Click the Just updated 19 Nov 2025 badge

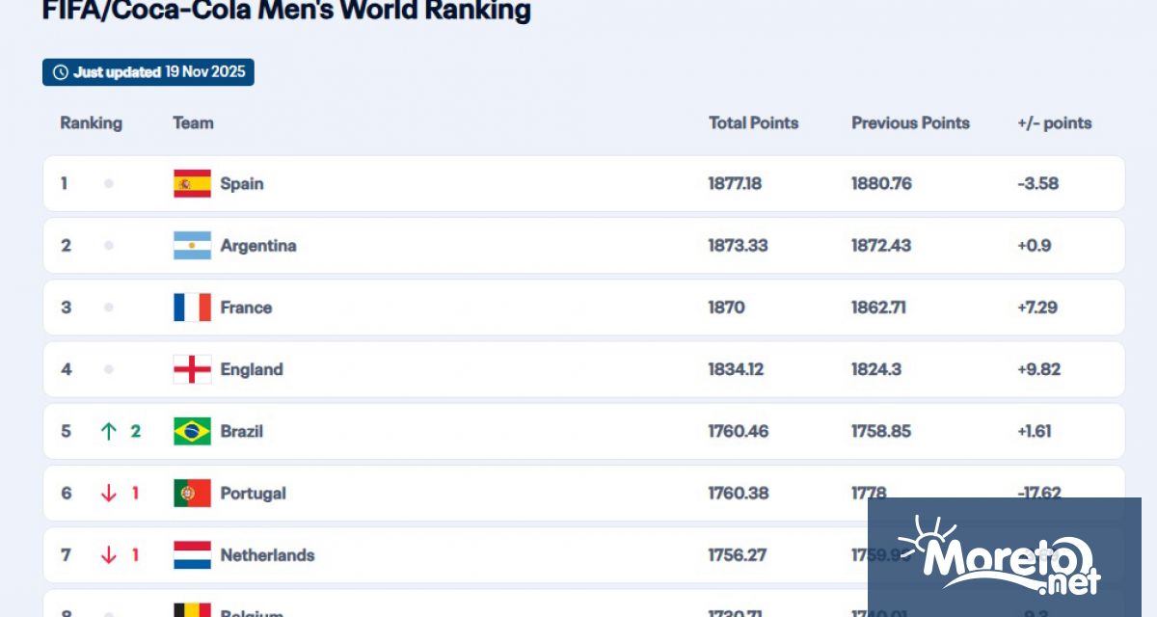pyautogui.click(x=148, y=72)
